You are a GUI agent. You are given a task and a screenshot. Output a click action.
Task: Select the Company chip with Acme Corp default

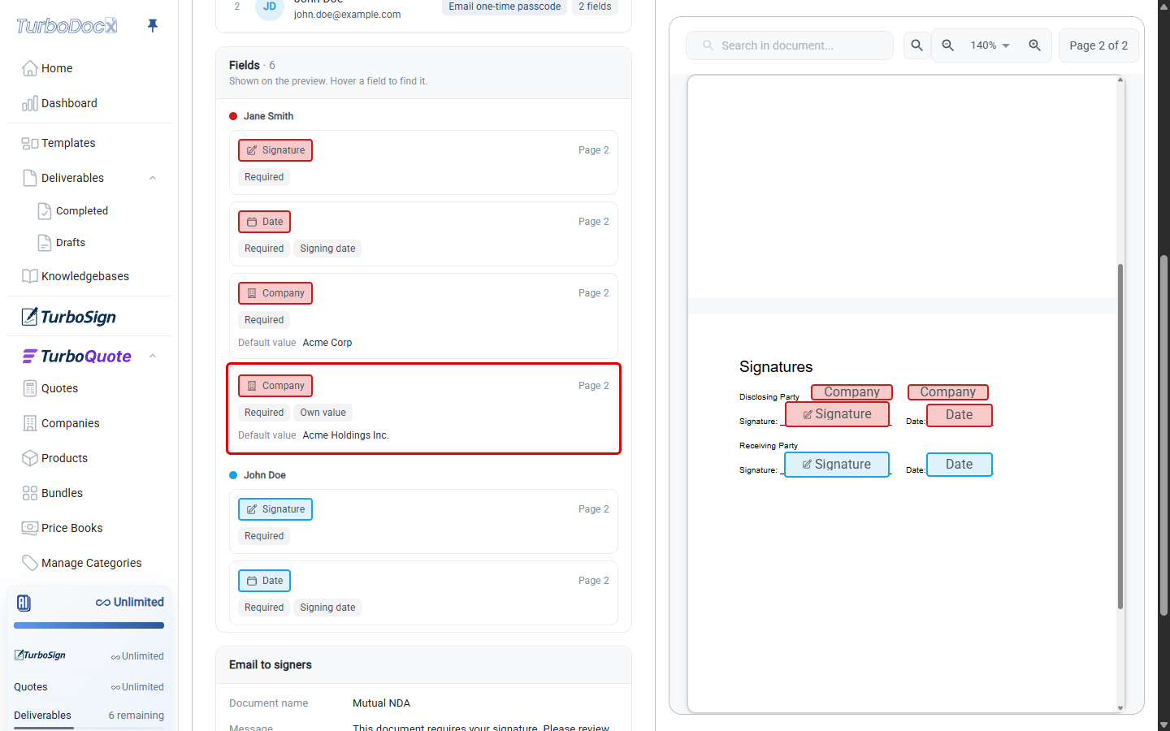[275, 293]
